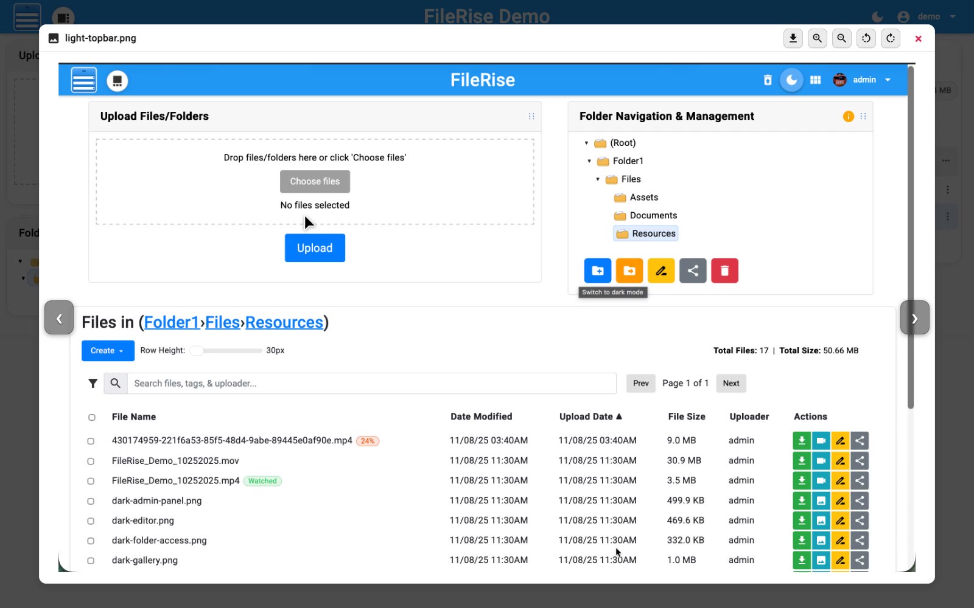This screenshot has height=608, width=974.
Task: Sort by Uploader column header
Action: point(749,416)
